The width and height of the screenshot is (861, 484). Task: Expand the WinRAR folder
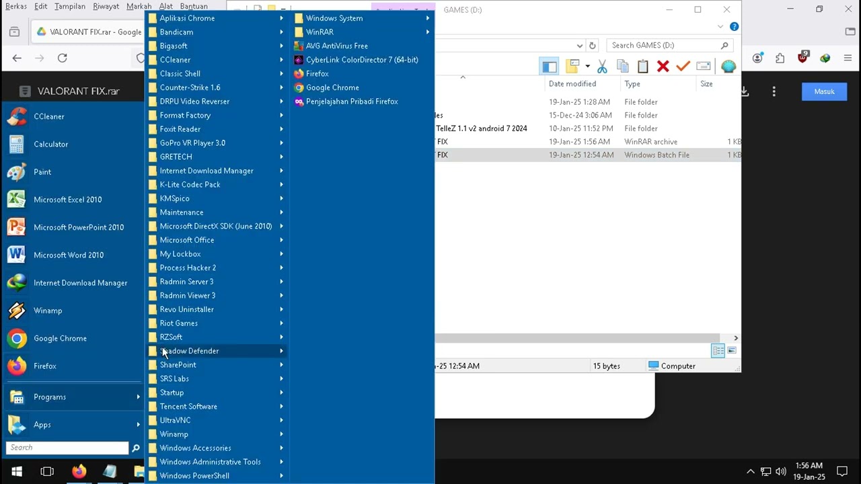tap(363, 32)
